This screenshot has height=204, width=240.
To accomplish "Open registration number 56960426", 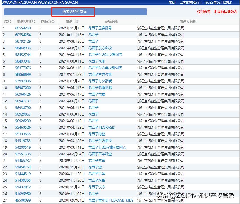I will (x=23, y=94).
